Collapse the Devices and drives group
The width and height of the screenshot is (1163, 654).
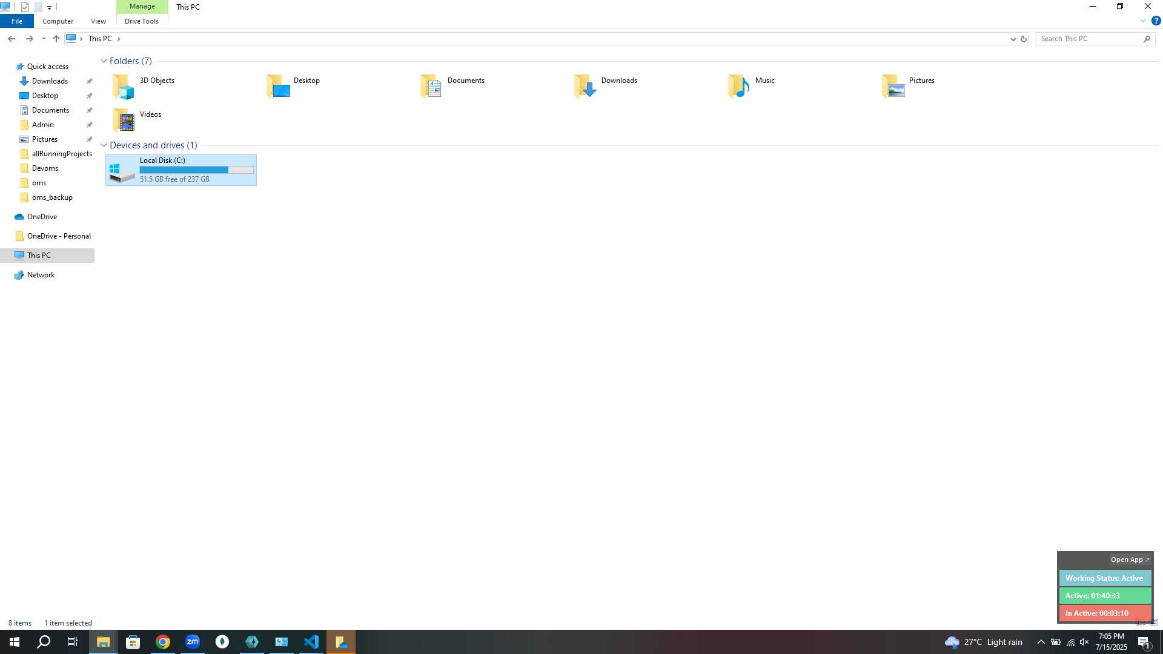[104, 145]
